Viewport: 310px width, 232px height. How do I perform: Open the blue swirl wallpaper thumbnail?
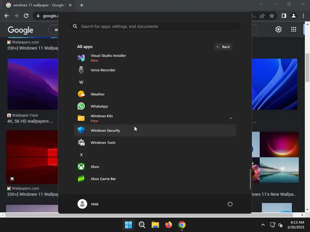(x=275, y=84)
